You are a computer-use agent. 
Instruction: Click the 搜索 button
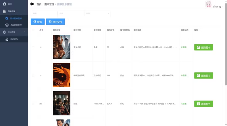pos(38,22)
